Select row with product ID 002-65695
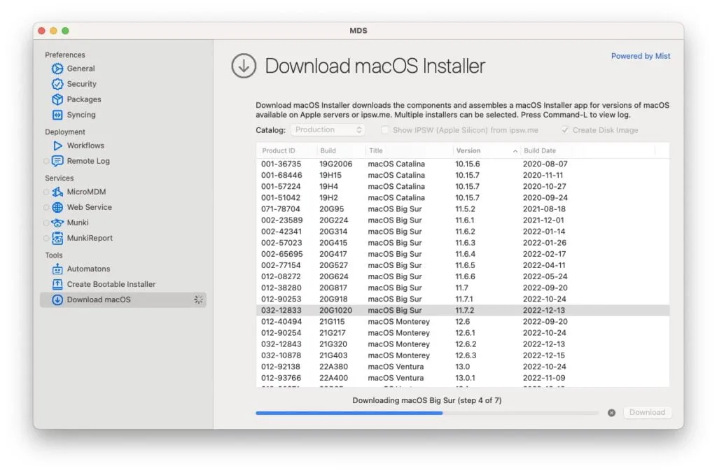Viewport: 717px width, 473px height. coord(463,254)
